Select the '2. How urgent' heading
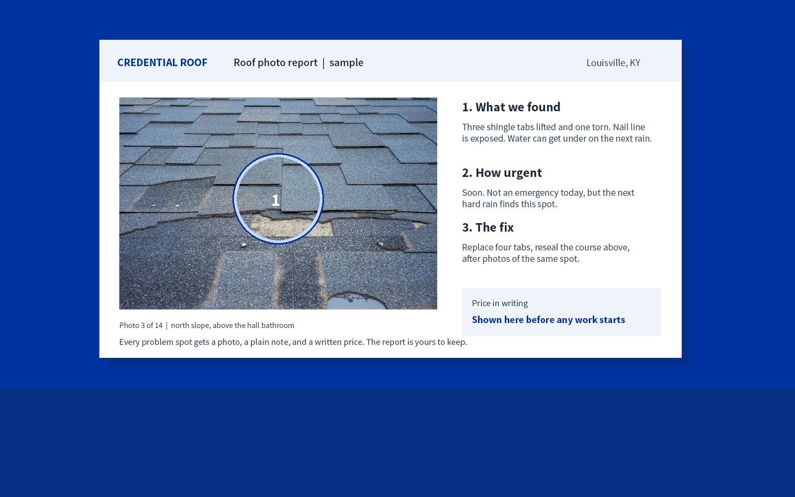The width and height of the screenshot is (795, 497). 502,173
